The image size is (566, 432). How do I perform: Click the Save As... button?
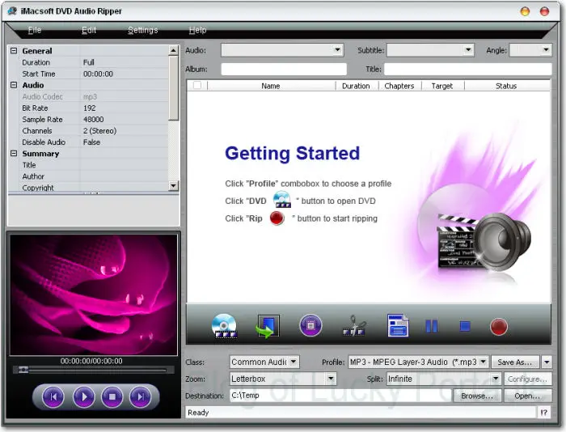coord(515,362)
